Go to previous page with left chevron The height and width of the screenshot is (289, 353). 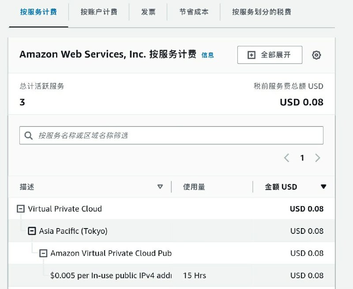pos(287,158)
